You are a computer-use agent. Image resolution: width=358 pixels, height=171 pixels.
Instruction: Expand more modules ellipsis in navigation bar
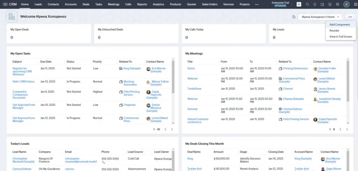[x=257, y=4]
